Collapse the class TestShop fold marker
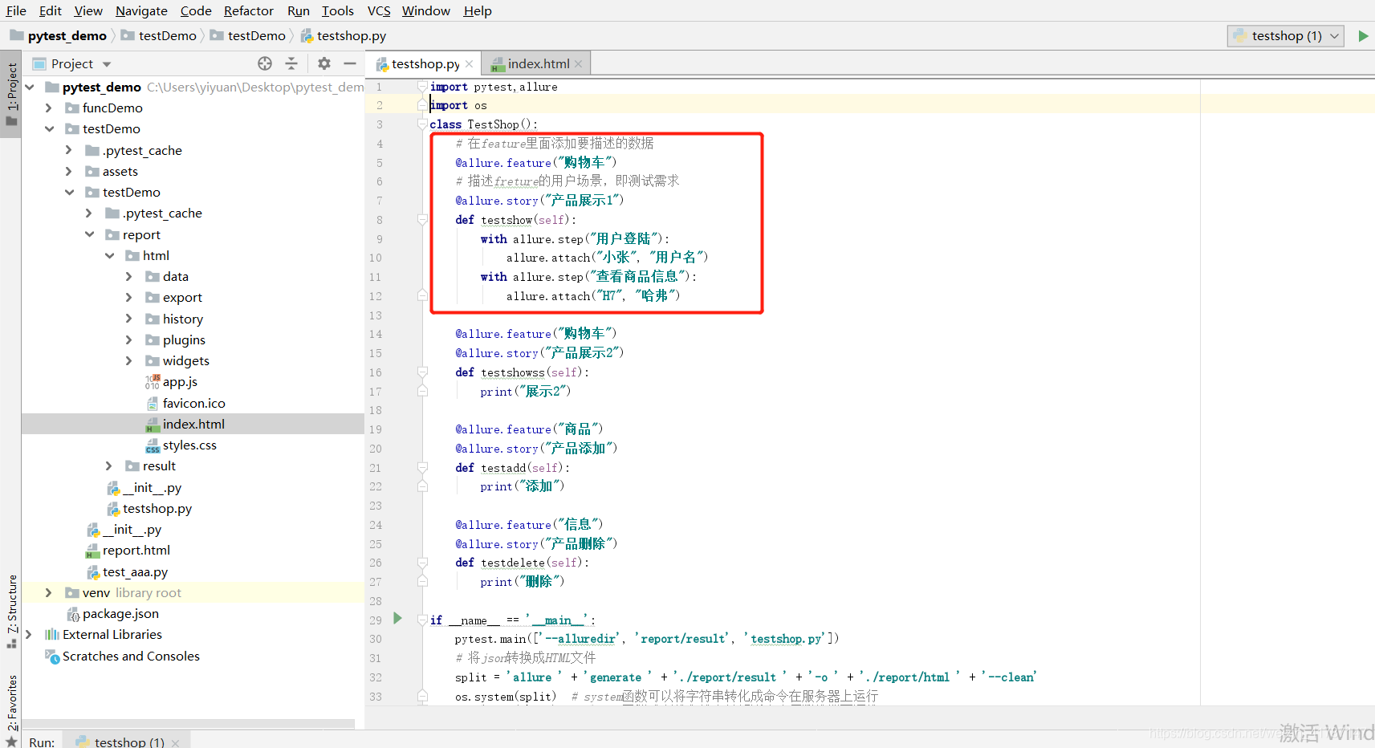Viewport: 1375px width, 748px height. click(x=422, y=124)
